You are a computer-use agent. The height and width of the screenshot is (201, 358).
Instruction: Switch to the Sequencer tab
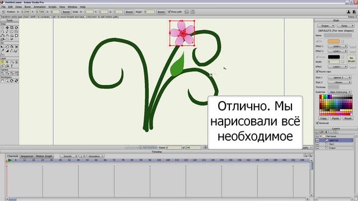pyautogui.click(x=27, y=156)
